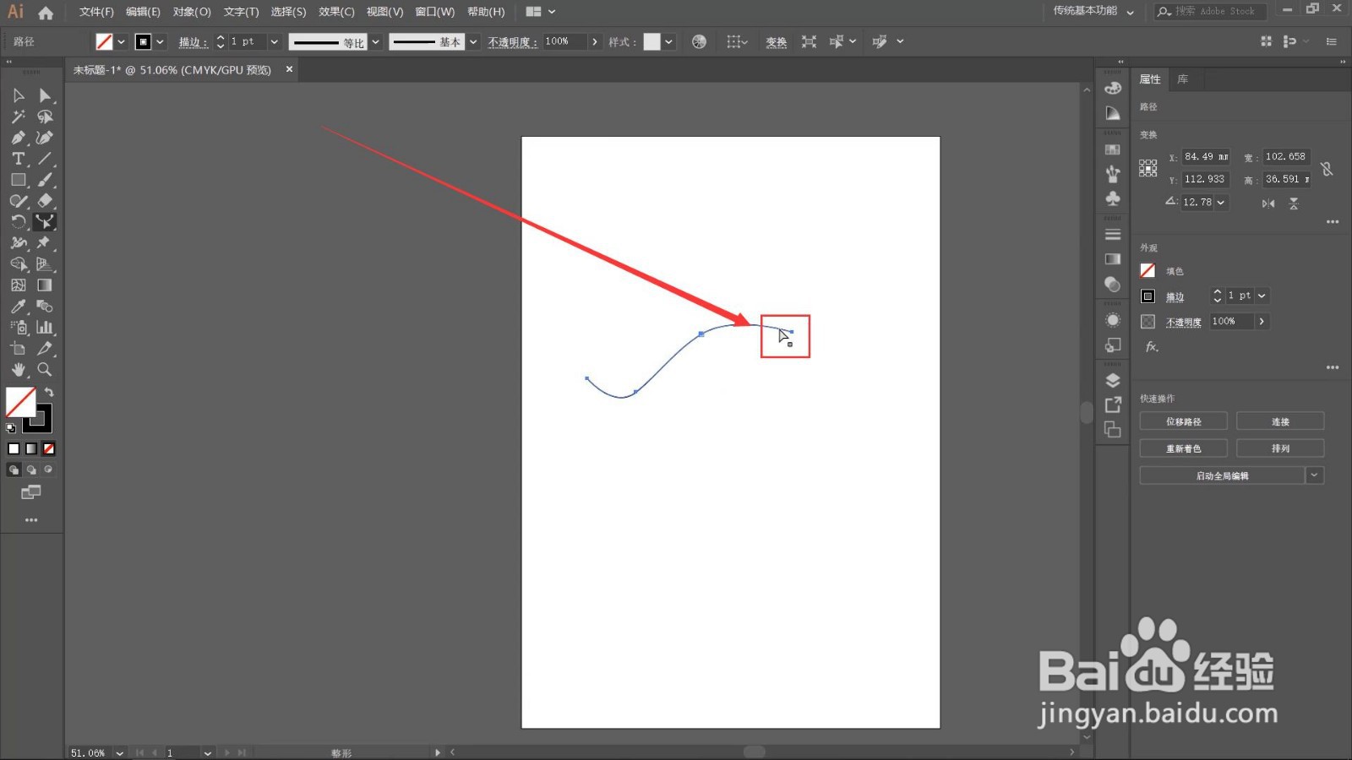Expand the brush definition dropdown
The image size is (1352, 760).
pyautogui.click(x=473, y=41)
